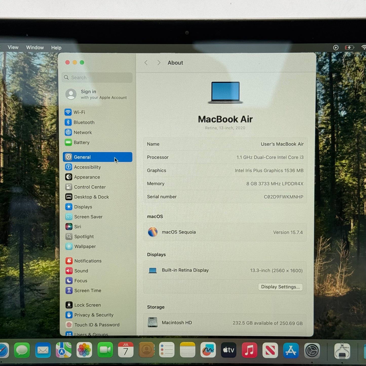Open the Window menu
Screen dimensions: 366x366
35,47
